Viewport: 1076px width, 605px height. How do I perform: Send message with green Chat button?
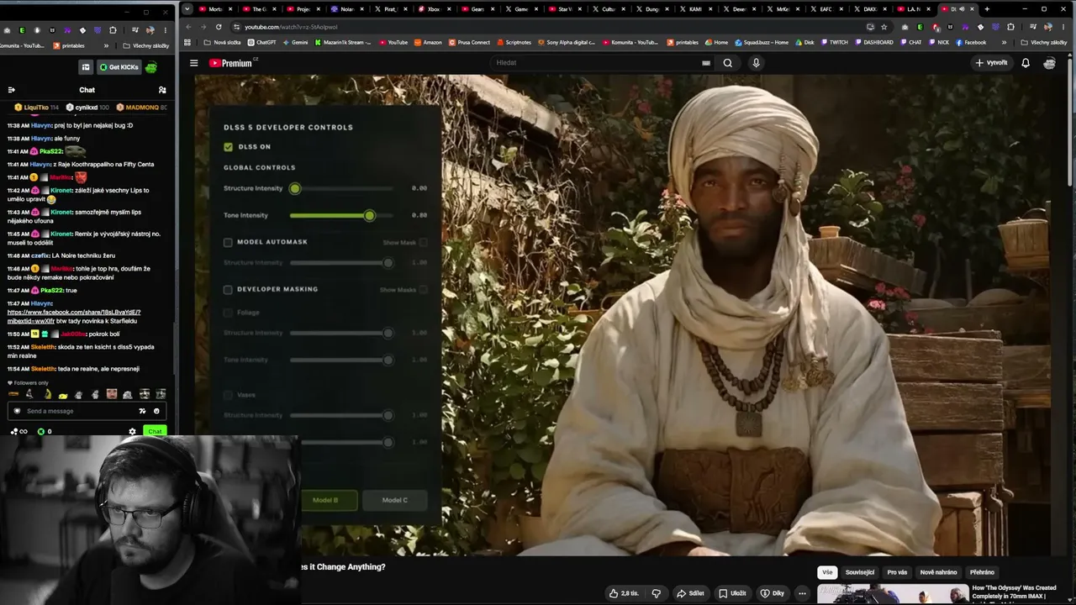click(155, 432)
